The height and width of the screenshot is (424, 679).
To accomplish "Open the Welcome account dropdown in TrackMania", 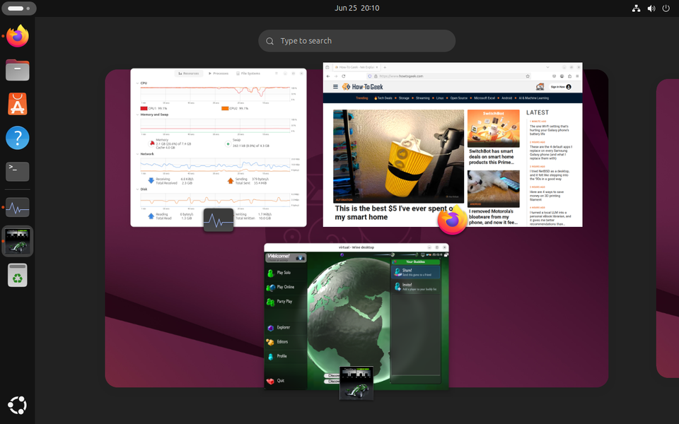I will (300, 259).
